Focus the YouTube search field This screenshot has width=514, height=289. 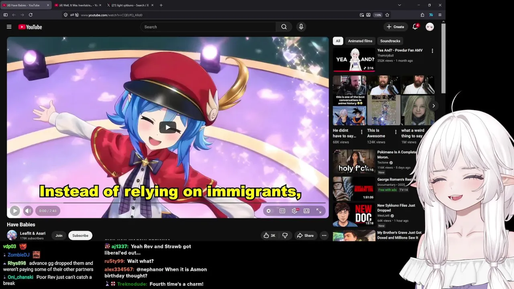208,27
